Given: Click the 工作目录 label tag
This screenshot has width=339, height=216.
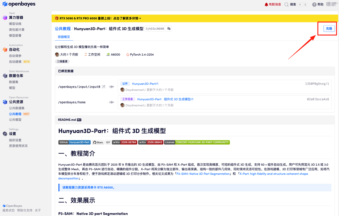Looking at the screenshot, I should (x=127, y=99).
